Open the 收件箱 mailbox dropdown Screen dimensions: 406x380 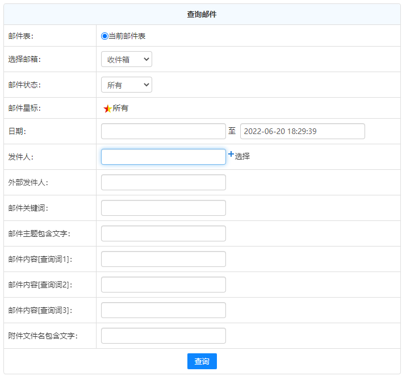point(126,59)
